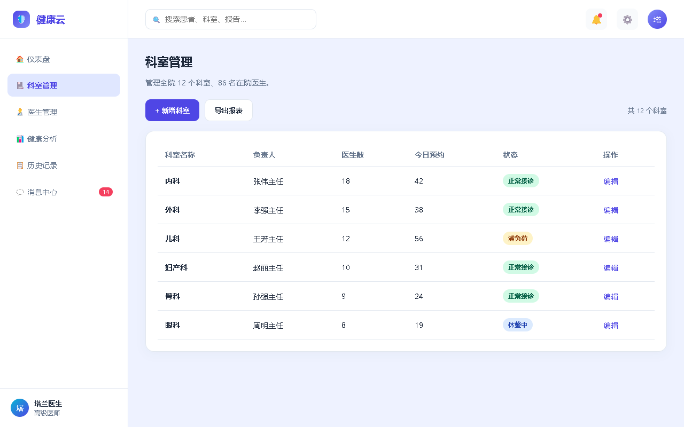Click the 科室管理 page heading
Image resolution: width=684 pixels, height=427 pixels.
[x=169, y=62]
